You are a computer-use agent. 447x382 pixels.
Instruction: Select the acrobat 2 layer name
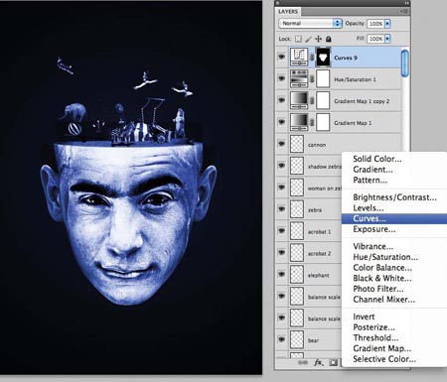click(319, 254)
